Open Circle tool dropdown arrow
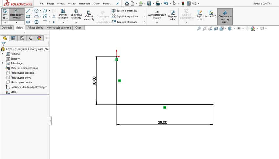The width and height of the screenshot is (279, 159). coord(41,11)
